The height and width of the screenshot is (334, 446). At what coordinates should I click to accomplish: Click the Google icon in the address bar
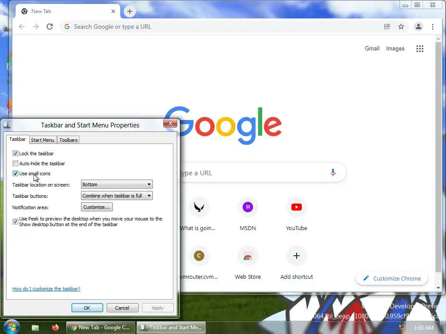(x=67, y=27)
